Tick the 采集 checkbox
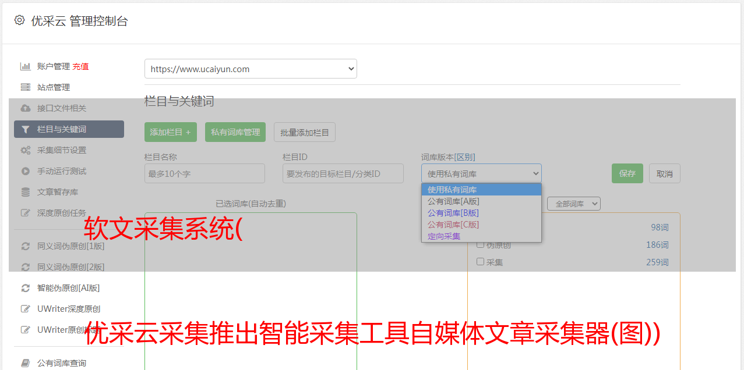Viewport: 744px width, 370px height. click(481, 262)
